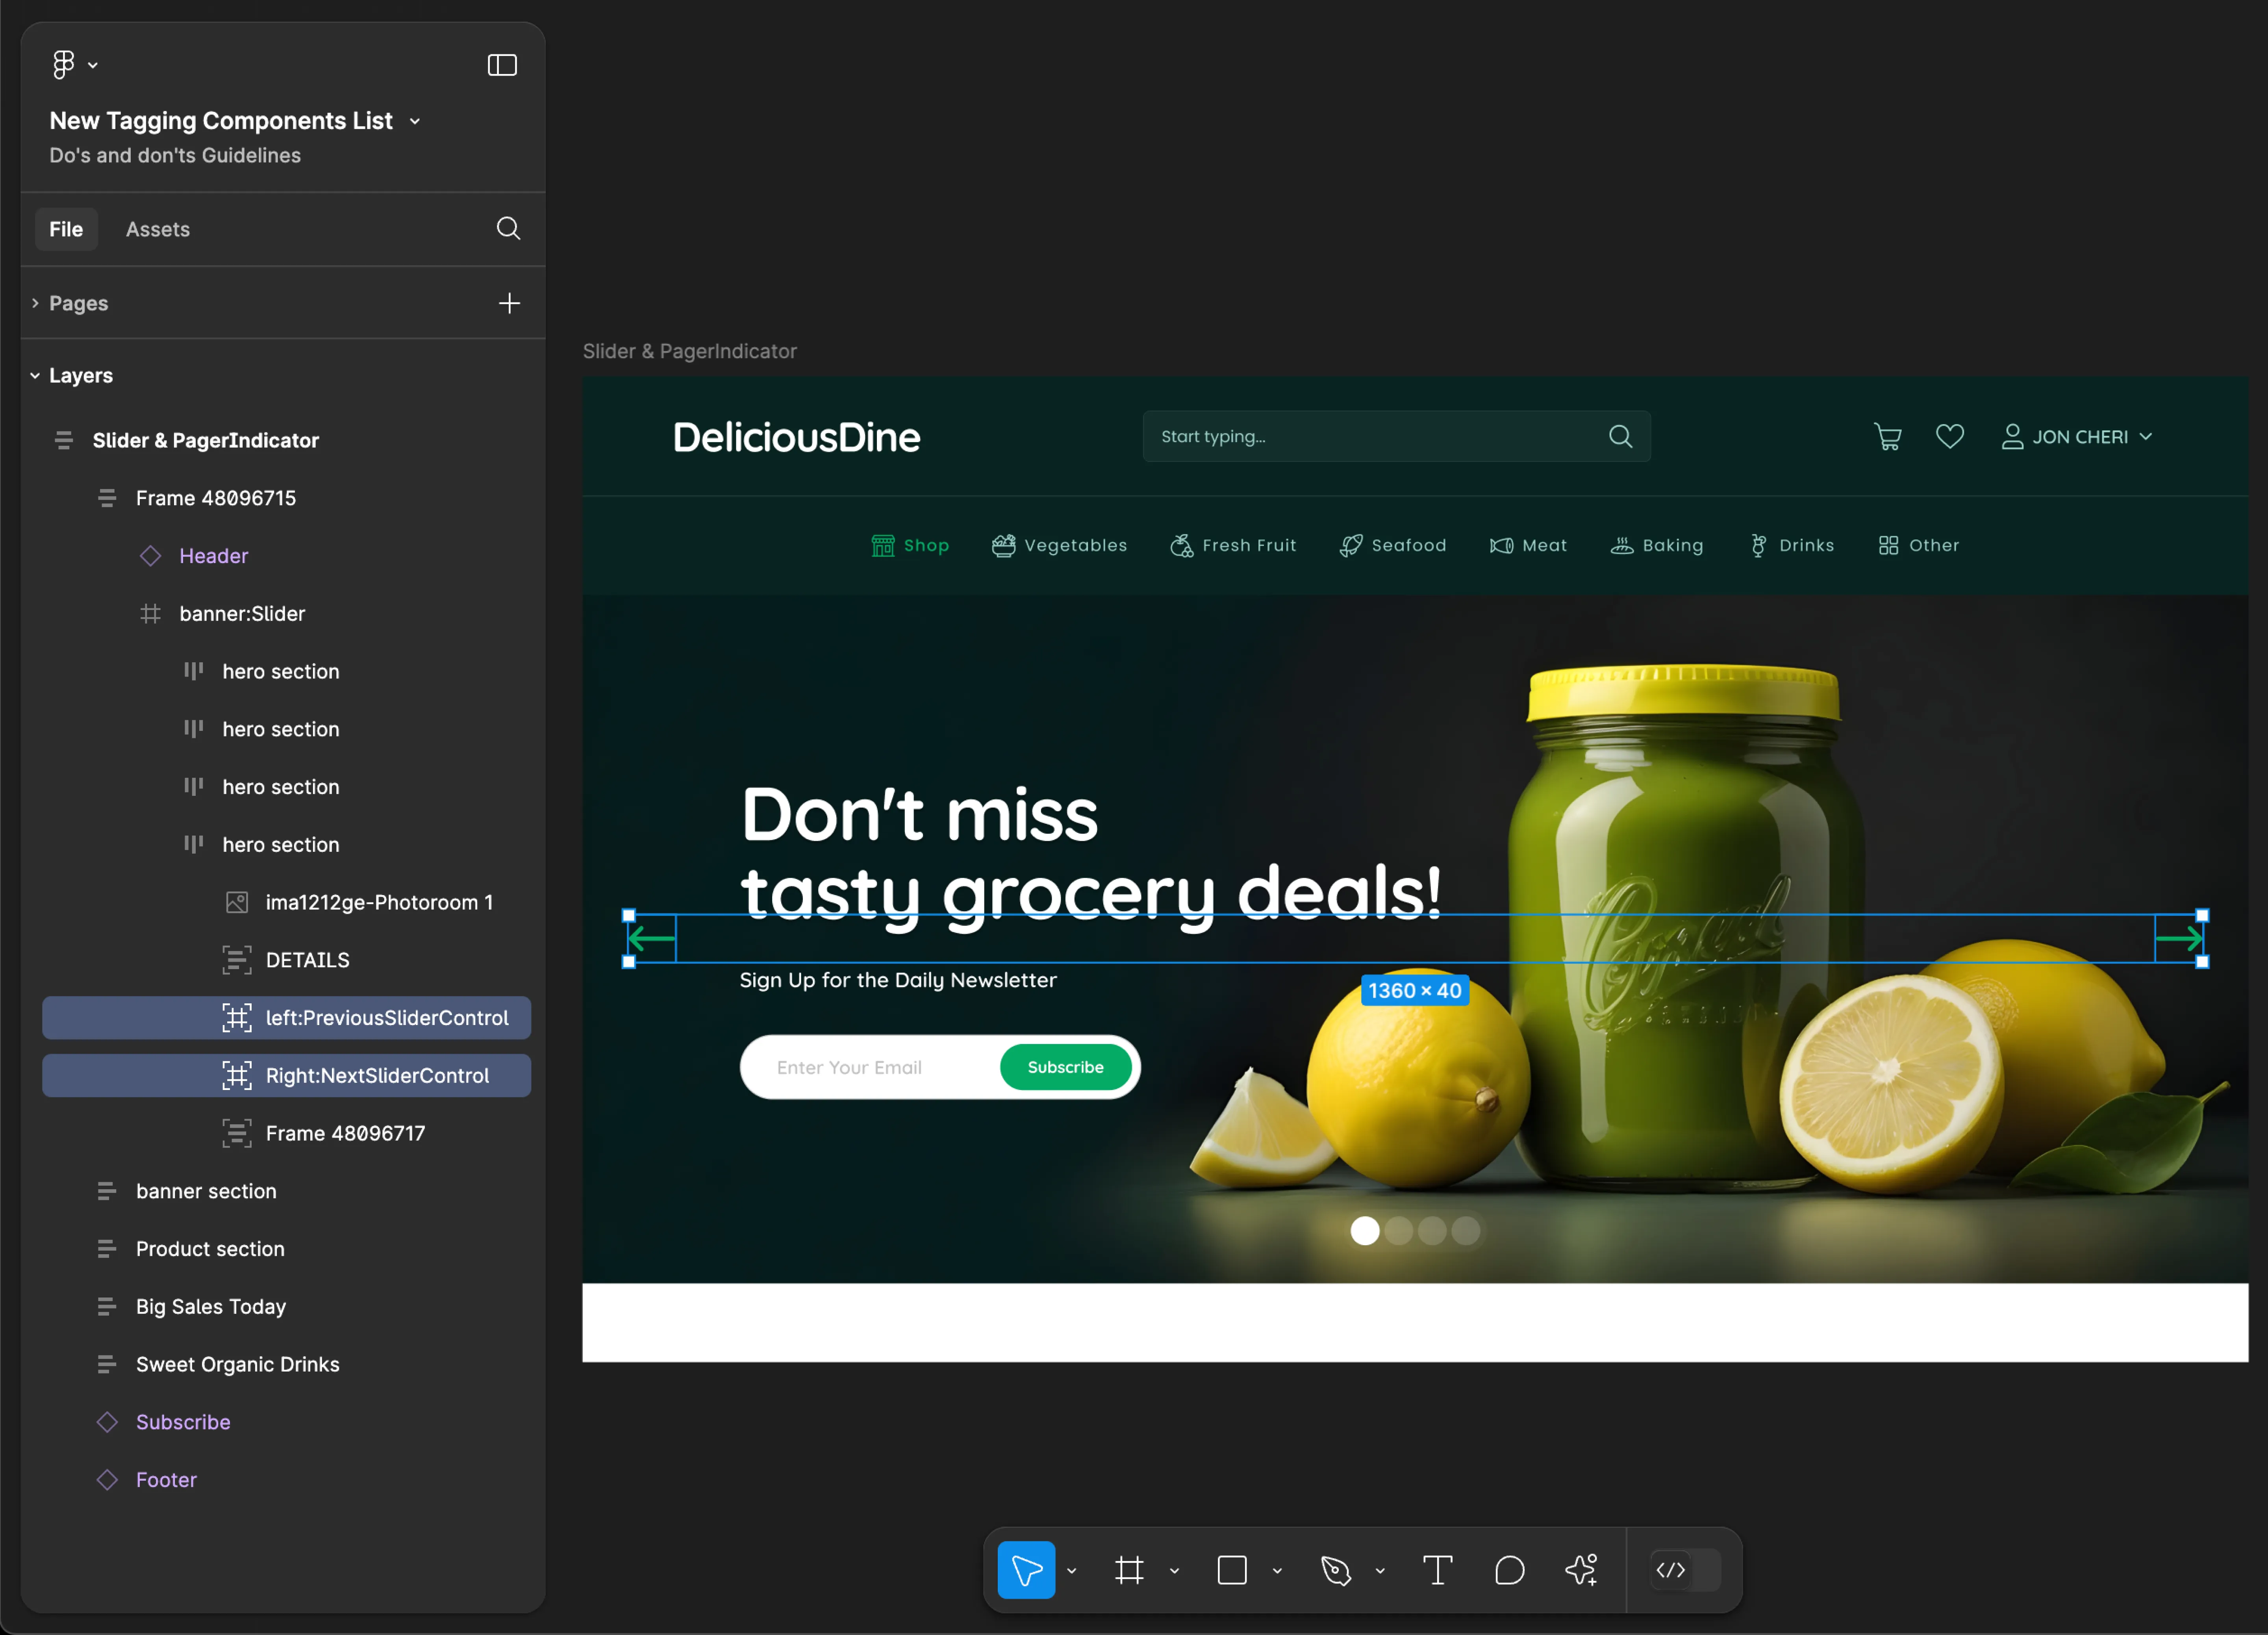Image resolution: width=2268 pixels, height=1635 pixels.
Task: Open the JON CHERI account dropdown chevron
Action: coord(2145,437)
